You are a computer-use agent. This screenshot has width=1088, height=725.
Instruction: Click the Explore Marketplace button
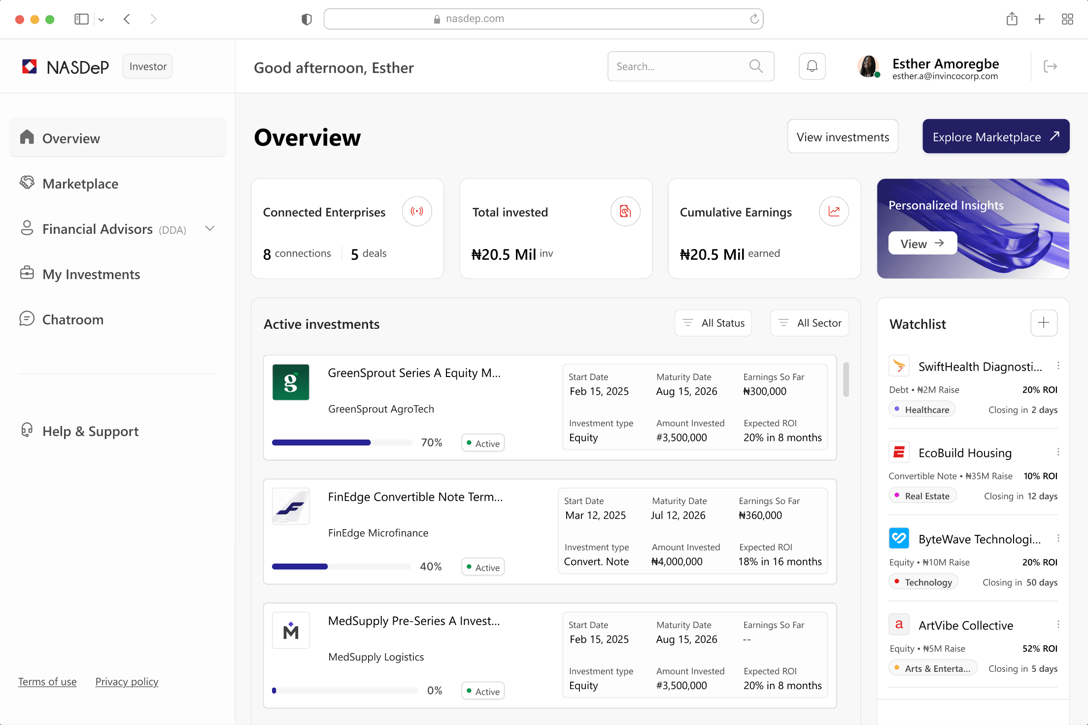[996, 136]
